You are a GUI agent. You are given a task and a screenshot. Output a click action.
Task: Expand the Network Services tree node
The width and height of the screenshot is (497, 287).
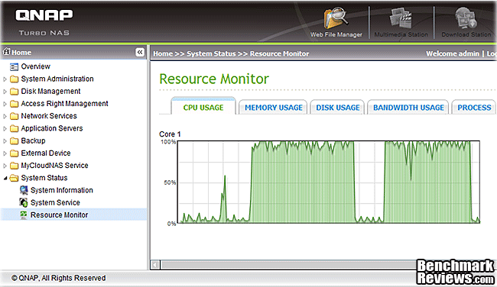click(5, 116)
